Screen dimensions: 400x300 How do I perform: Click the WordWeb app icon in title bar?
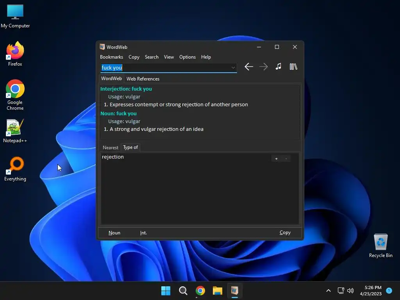(x=102, y=47)
